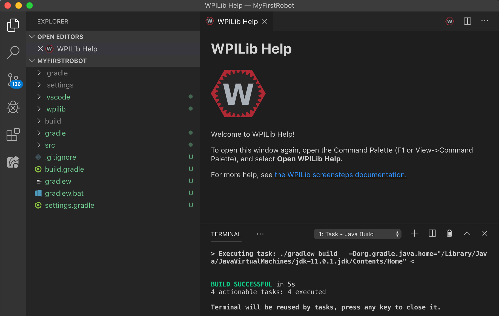Close the WPILib Help editor tab
The image size is (499, 316).
tap(265, 21)
